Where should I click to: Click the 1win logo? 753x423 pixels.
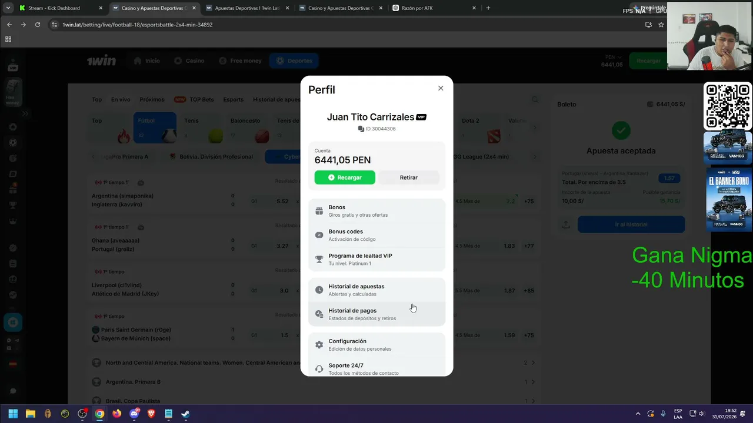pyautogui.click(x=102, y=61)
